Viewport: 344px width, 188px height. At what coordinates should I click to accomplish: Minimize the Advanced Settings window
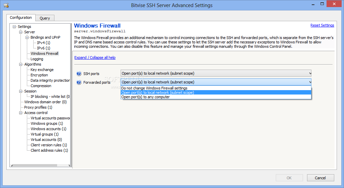313,4
